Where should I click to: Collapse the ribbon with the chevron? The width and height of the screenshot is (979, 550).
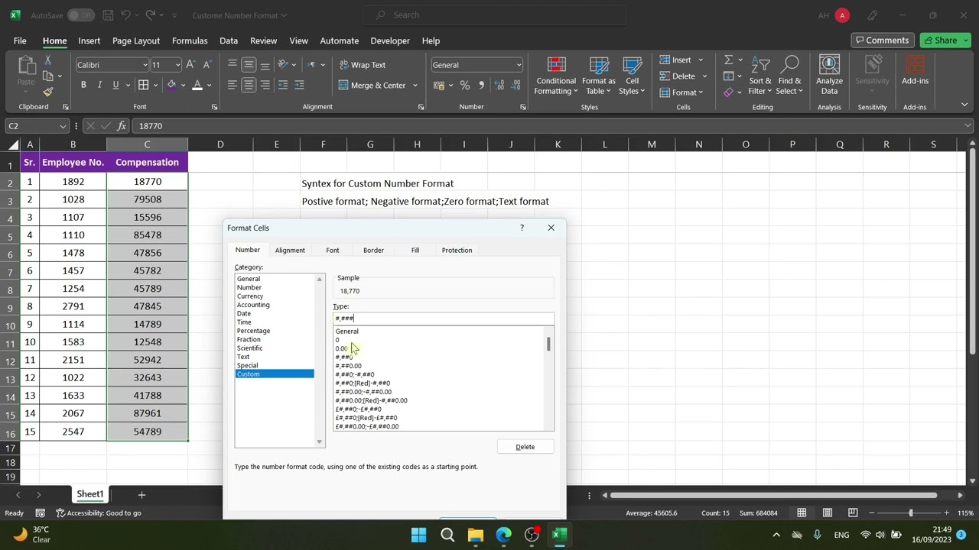click(964, 105)
